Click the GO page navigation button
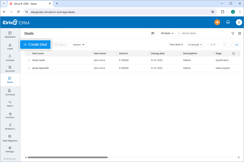 [236, 44]
